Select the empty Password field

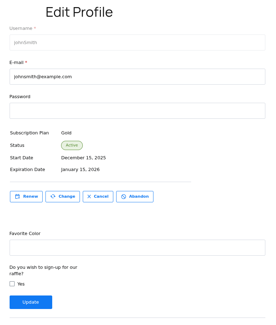point(137,111)
